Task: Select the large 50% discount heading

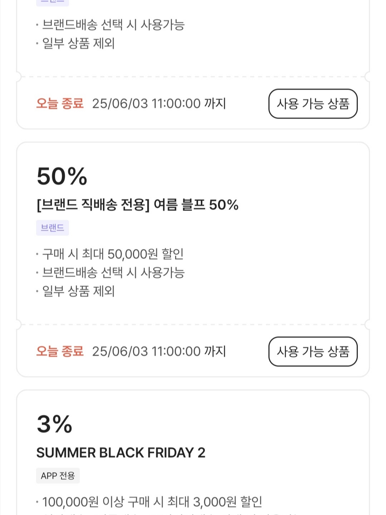Action: pyautogui.click(x=62, y=176)
